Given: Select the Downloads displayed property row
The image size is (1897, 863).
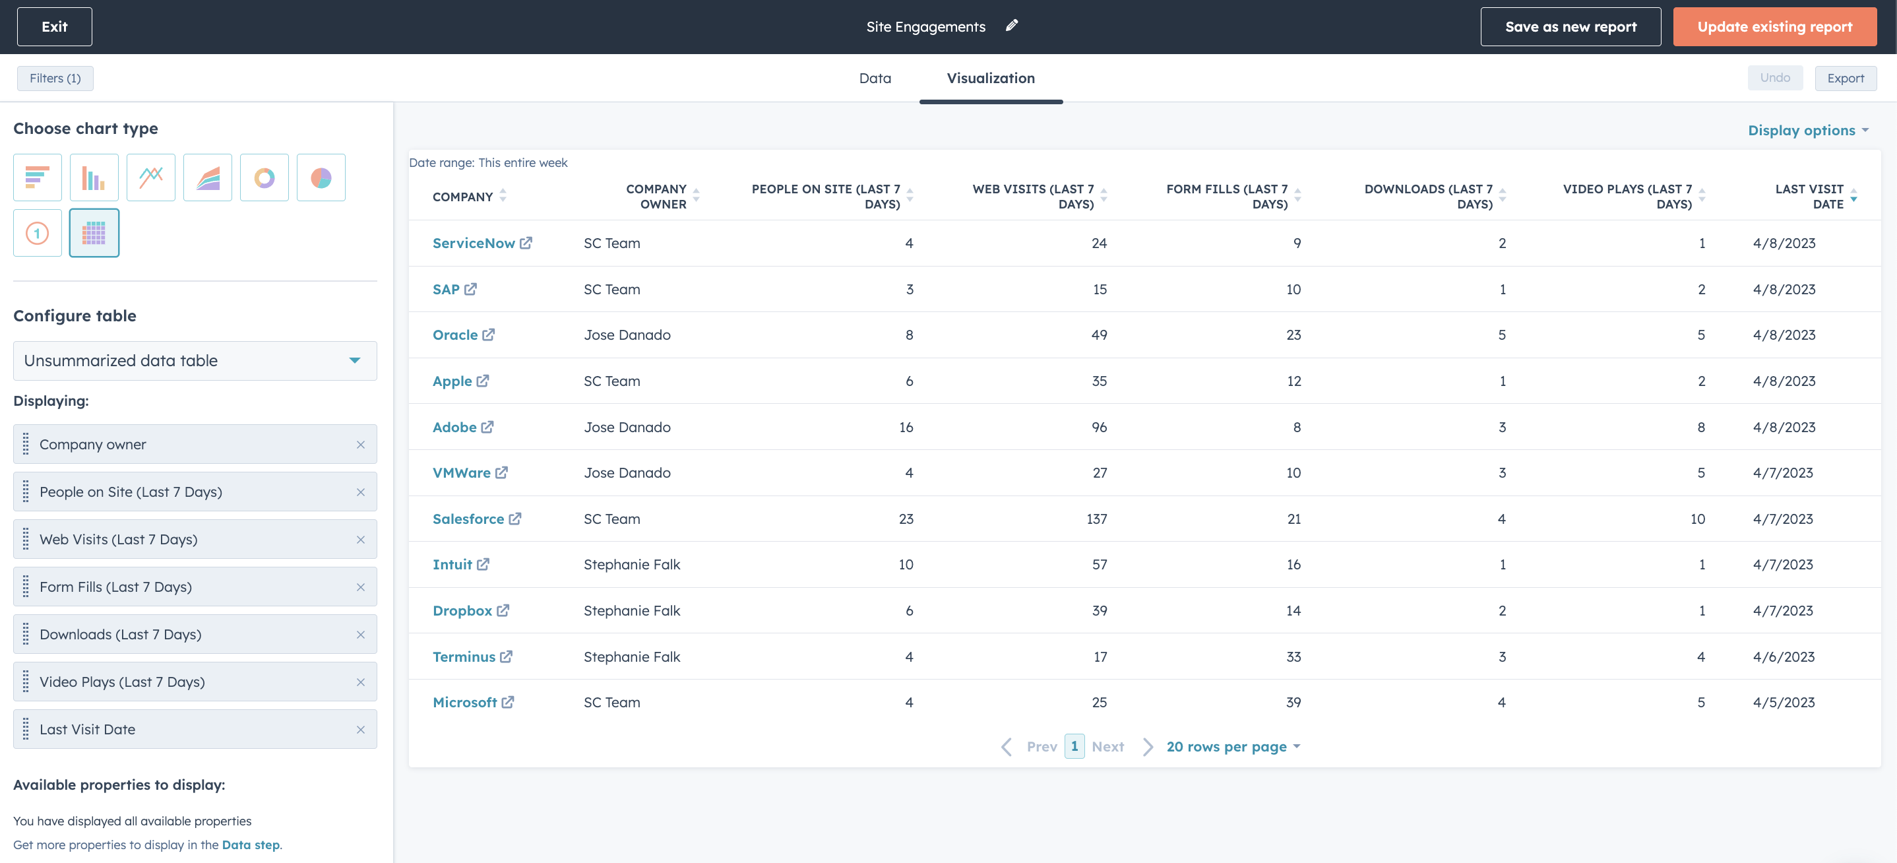Looking at the screenshot, I should pos(195,635).
